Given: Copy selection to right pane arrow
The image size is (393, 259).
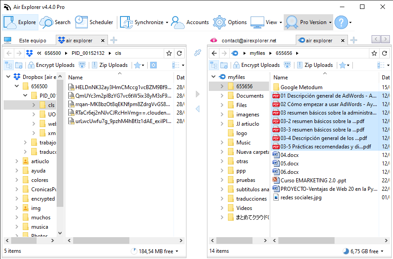Looking at the screenshot, I should coord(198,94).
